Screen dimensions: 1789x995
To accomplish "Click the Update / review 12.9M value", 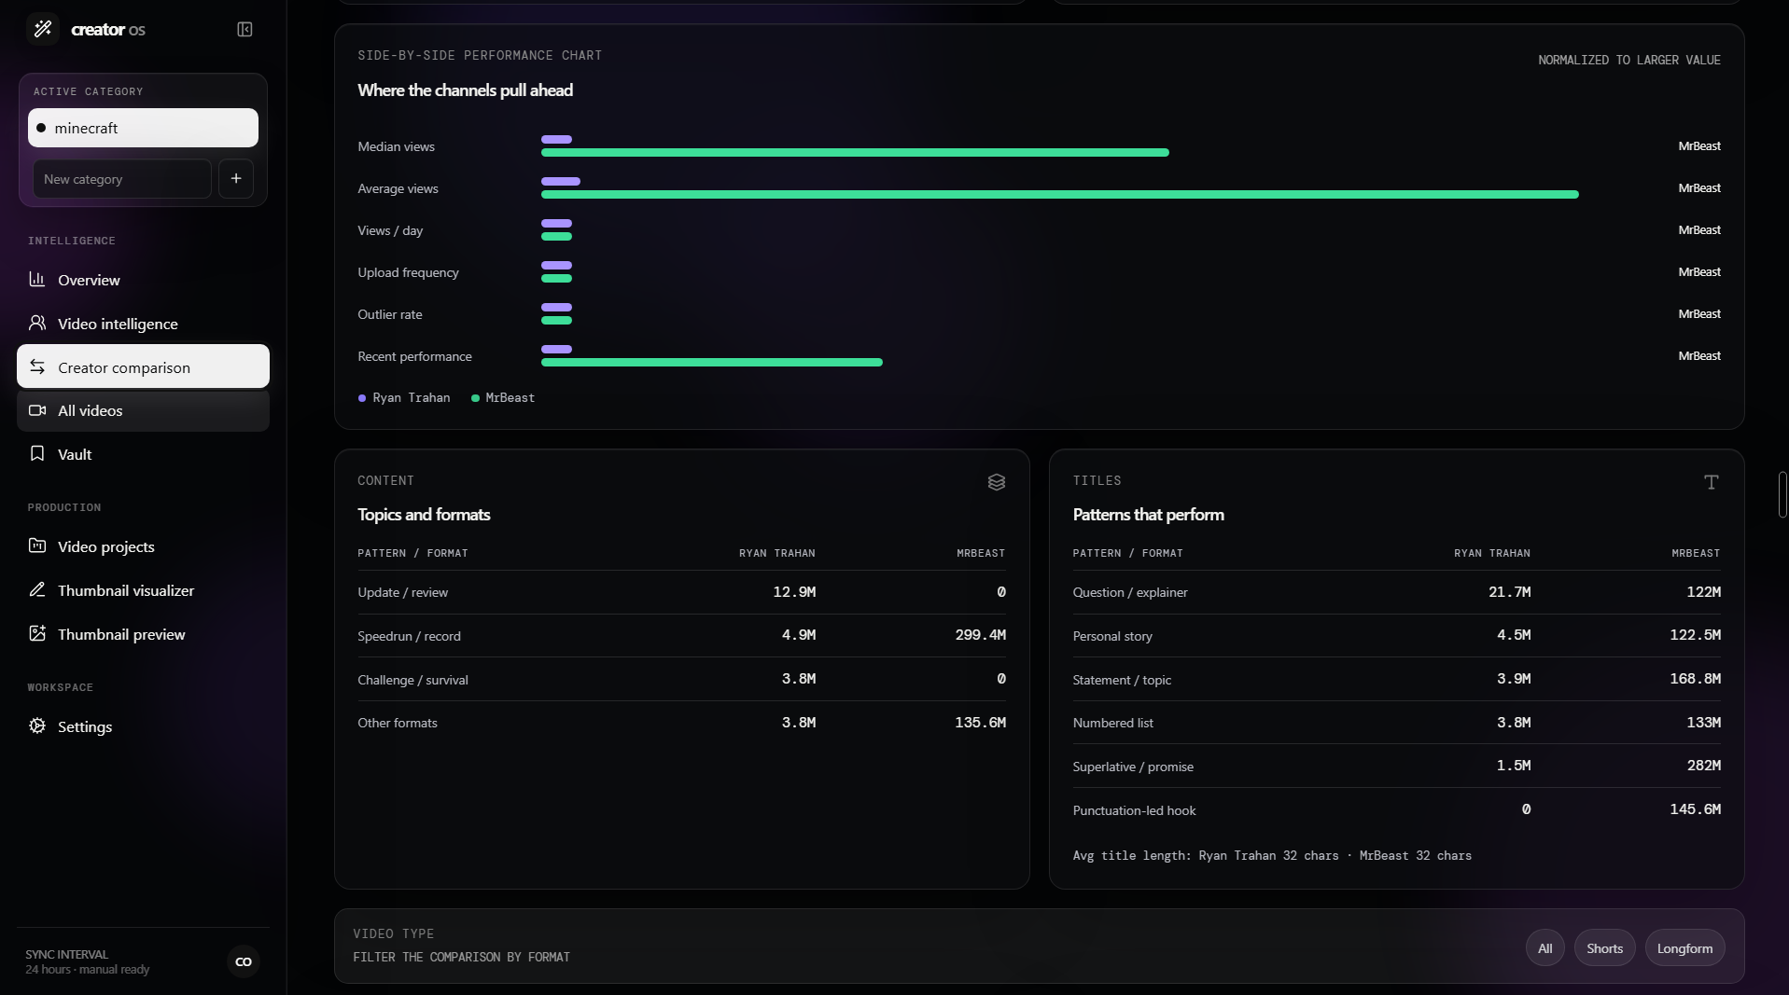I will tap(794, 592).
